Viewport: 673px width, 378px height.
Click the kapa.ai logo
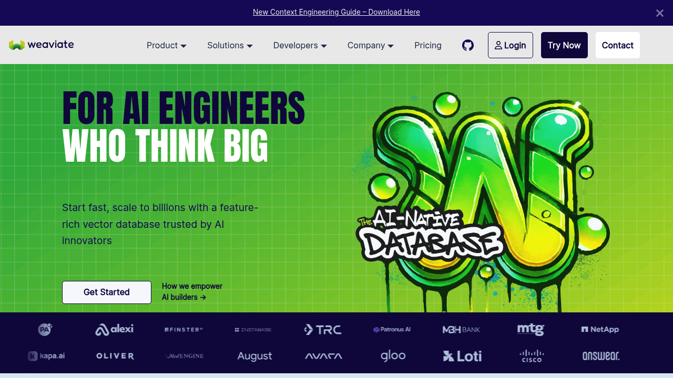(46, 356)
